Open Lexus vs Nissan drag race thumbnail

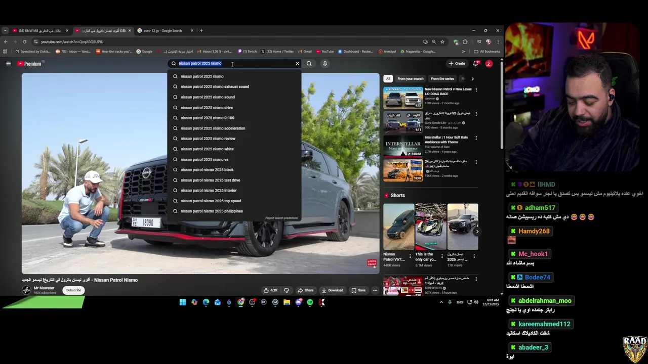pyautogui.click(x=403, y=98)
